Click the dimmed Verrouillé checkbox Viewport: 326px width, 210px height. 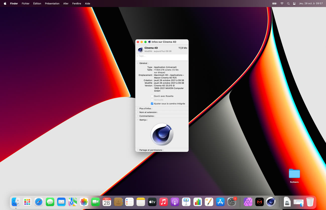pos(152,100)
